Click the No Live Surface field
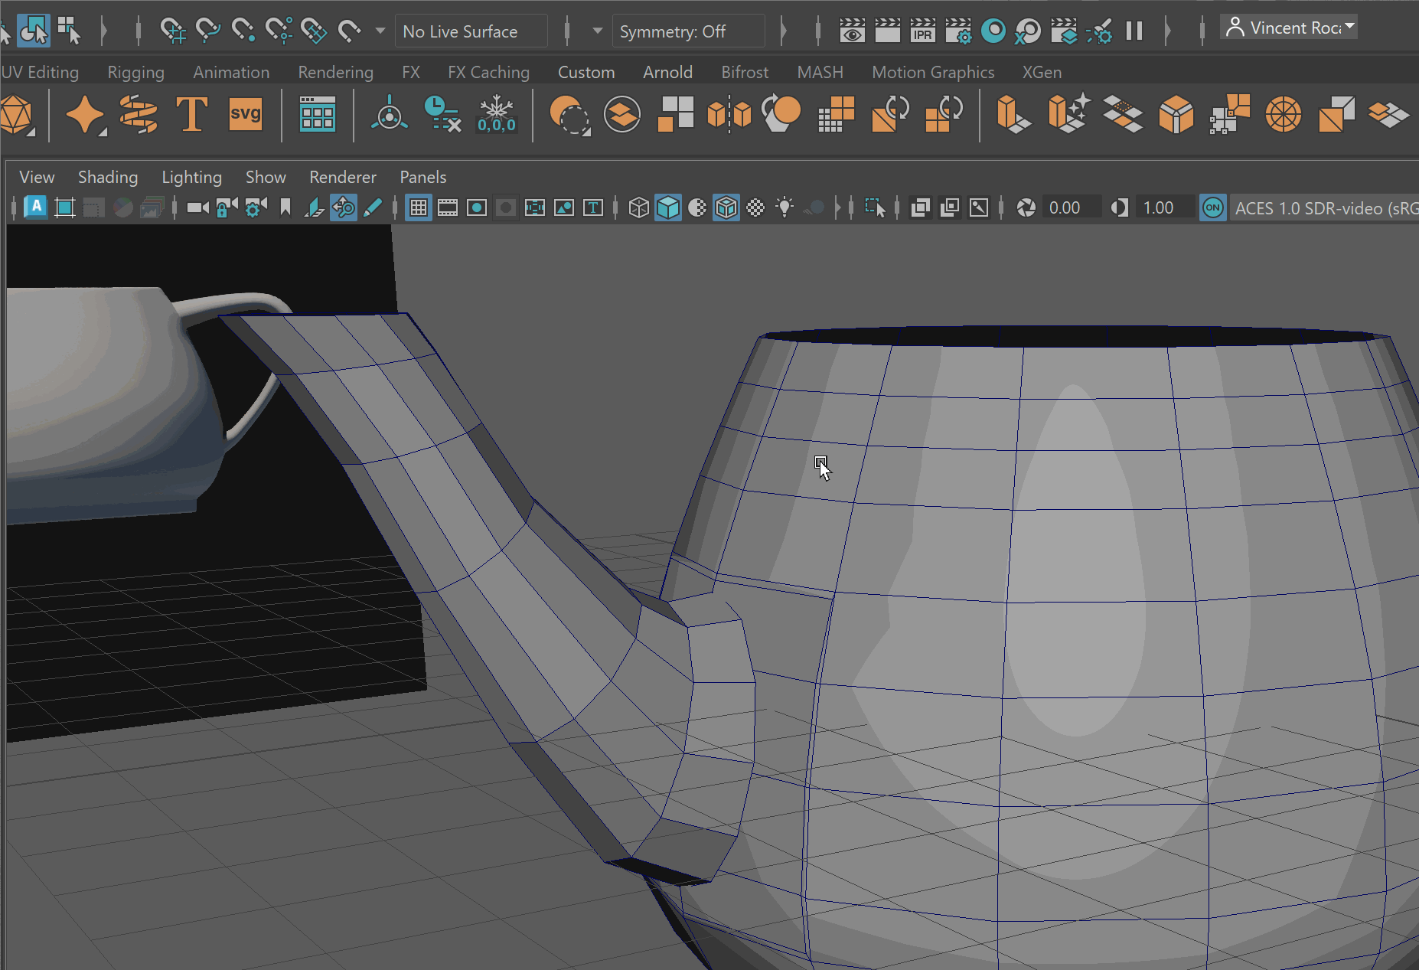1419x970 pixels. point(471,31)
